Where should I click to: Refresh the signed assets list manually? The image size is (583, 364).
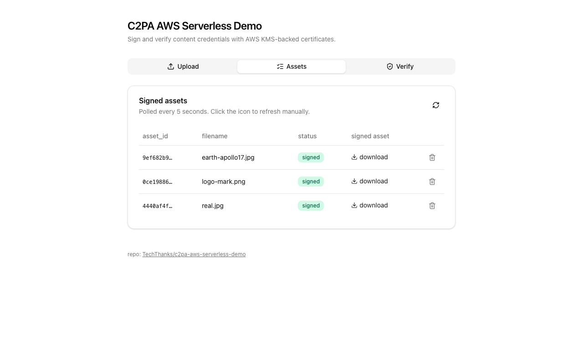(436, 105)
